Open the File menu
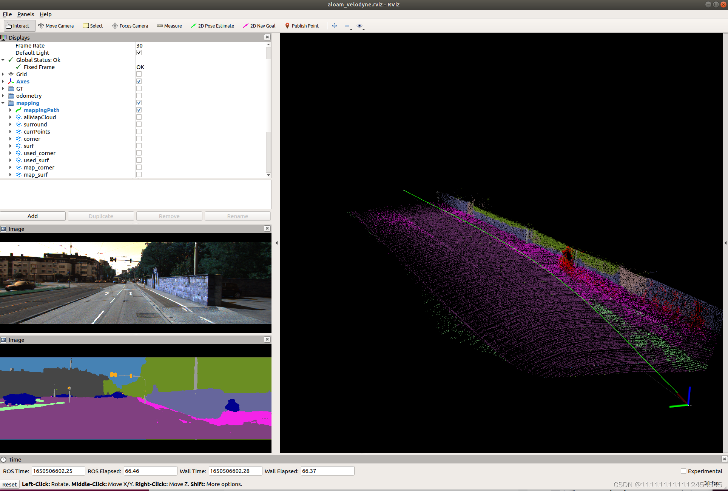Screen dimensions: 728x491 pyautogui.click(x=7, y=14)
